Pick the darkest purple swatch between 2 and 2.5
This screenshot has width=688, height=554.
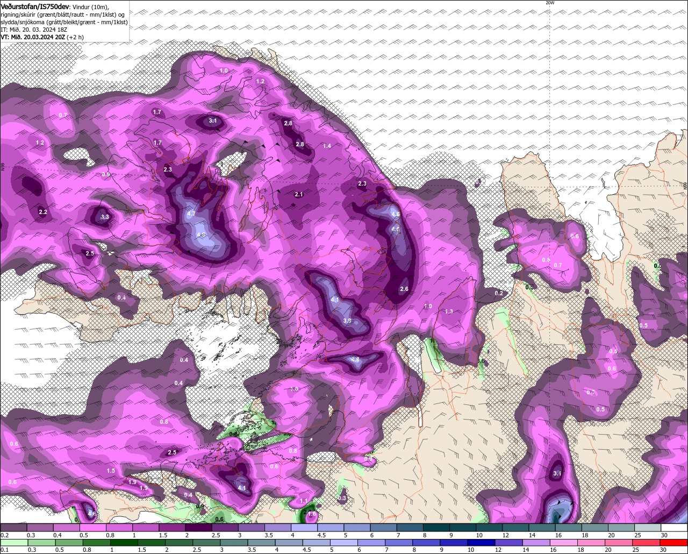(198, 527)
